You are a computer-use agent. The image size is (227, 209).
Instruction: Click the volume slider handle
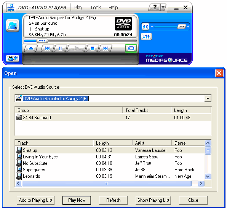pyautogui.click(x=182, y=27)
